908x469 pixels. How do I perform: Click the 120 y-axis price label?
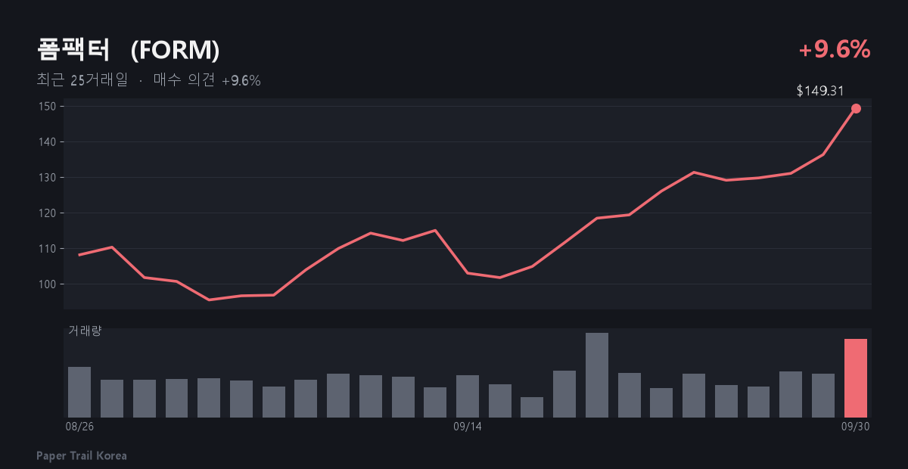click(x=47, y=213)
